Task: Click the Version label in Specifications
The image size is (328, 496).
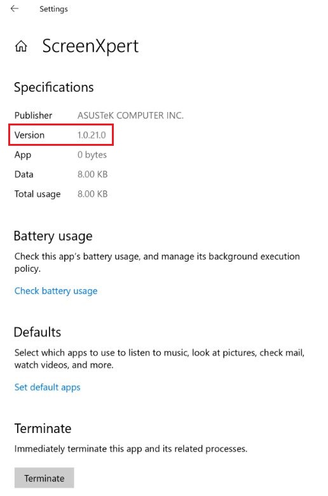Action: tap(29, 135)
